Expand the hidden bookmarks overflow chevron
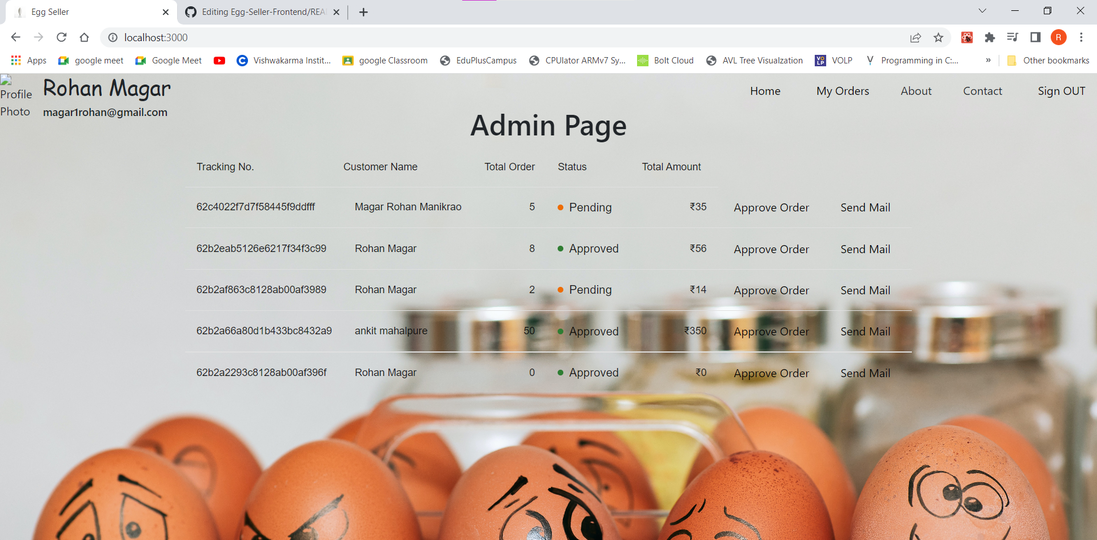 pyautogui.click(x=988, y=60)
